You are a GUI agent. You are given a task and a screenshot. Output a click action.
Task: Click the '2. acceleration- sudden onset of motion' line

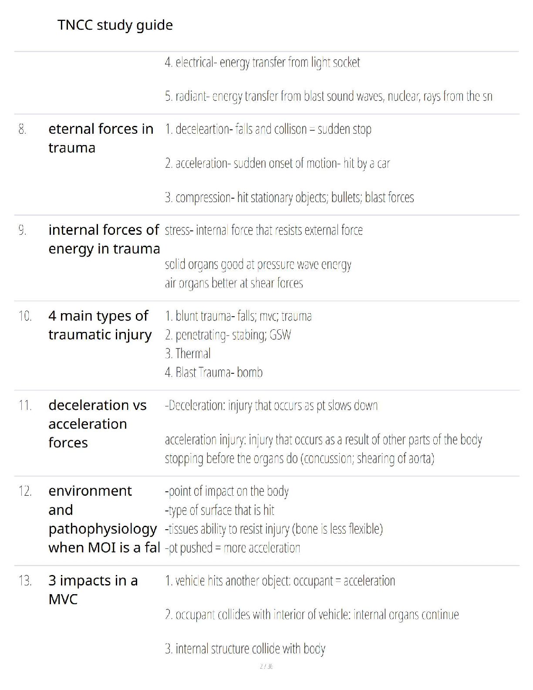pos(277,163)
